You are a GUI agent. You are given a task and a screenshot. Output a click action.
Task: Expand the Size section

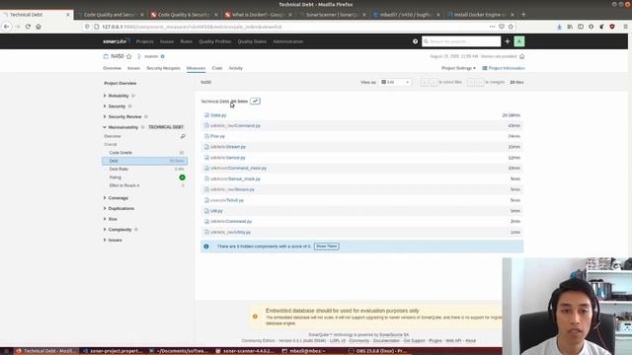tap(113, 219)
